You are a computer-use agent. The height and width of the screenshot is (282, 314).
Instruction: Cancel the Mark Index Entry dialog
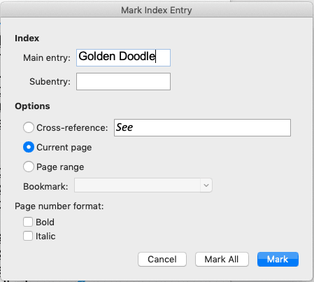(x=162, y=259)
